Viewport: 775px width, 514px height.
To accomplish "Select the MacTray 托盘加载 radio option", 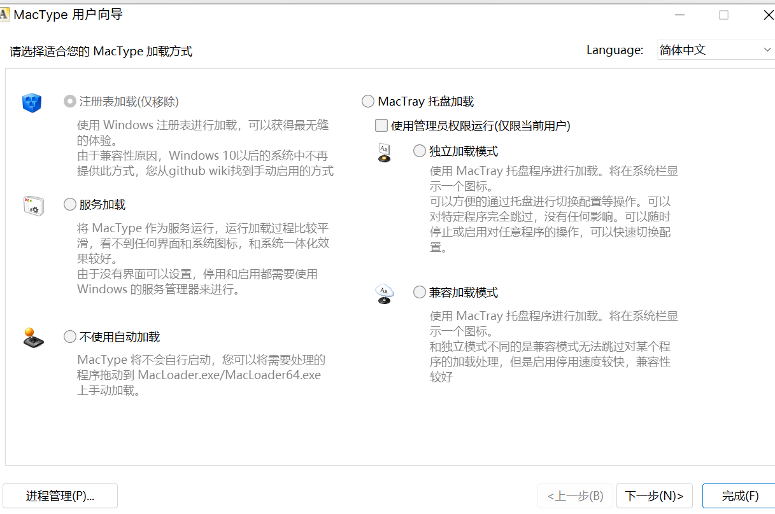I will [x=367, y=101].
